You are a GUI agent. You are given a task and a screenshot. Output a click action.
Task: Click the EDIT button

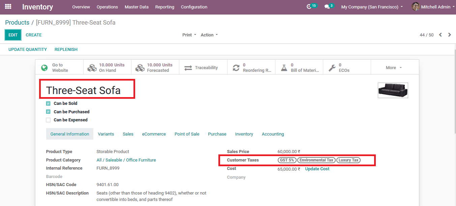pos(13,35)
